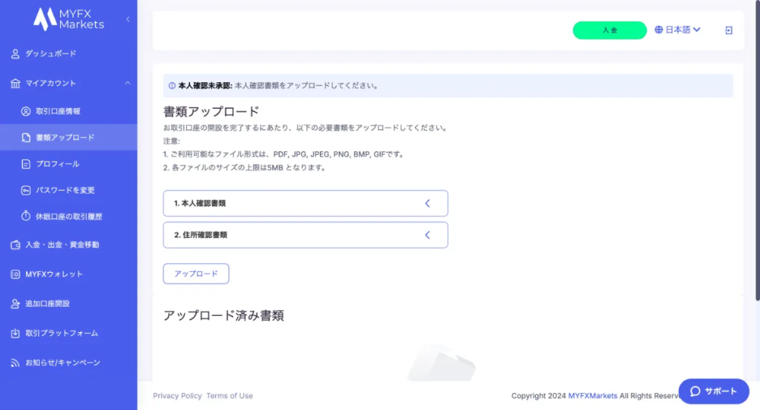Click the green 入金 button
This screenshot has height=410, width=760.
(610, 30)
